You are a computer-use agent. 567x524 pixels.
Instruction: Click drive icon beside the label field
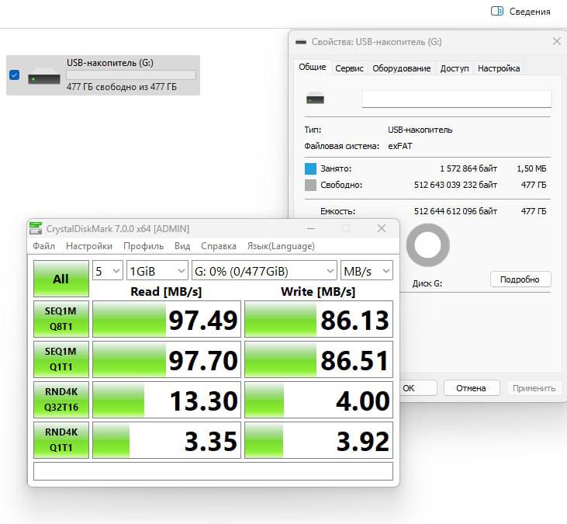[315, 99]
